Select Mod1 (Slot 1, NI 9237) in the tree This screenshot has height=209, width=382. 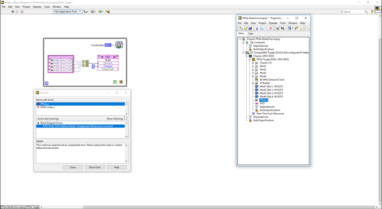click(x=271, y=87)
